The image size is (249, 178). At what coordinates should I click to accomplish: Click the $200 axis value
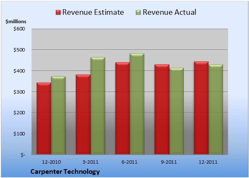pos(19,113)
